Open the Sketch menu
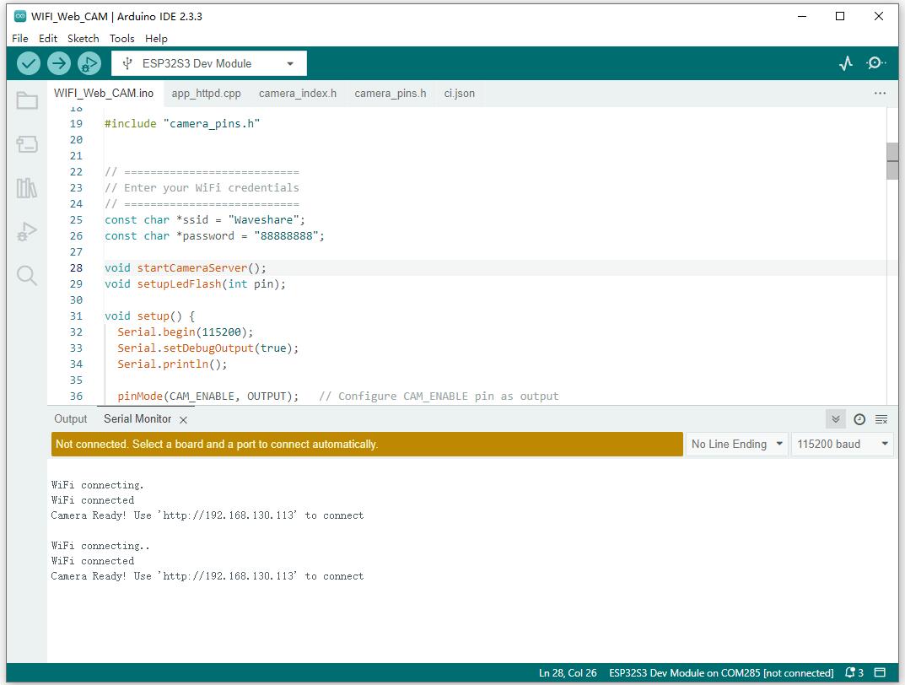 pyautogui.click(x=83, y=38)
